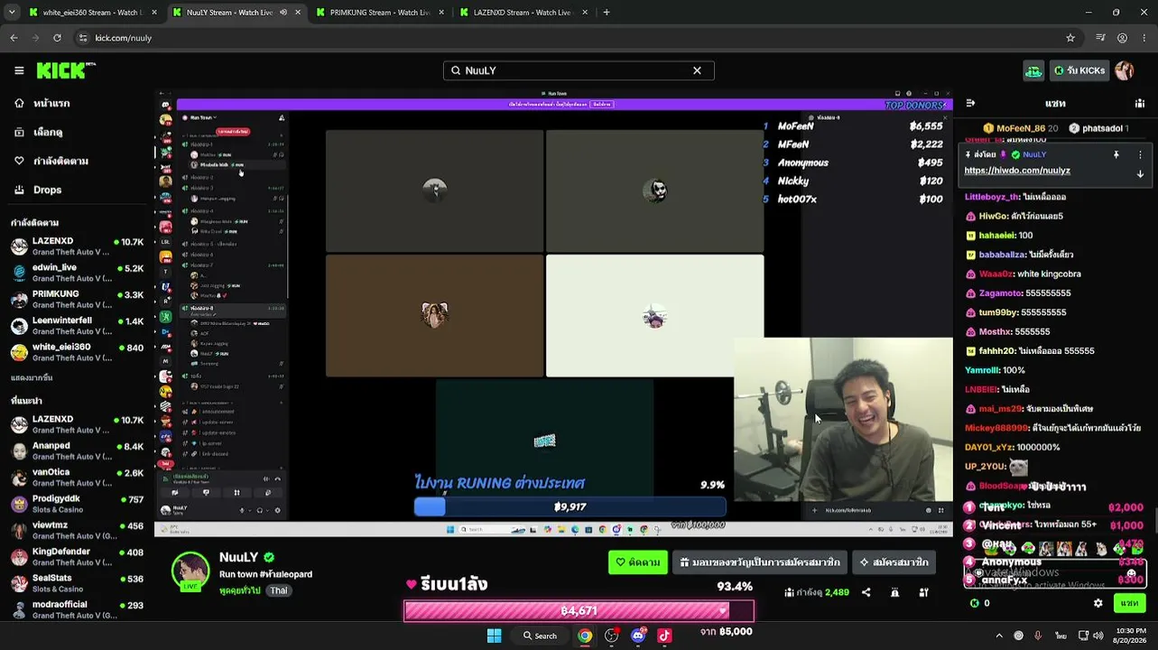Mute the NuuLY Stream tab audio

coord(283,13)
